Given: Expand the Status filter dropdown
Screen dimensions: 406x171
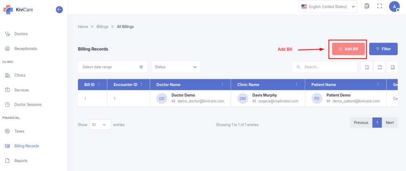Looking at the screenshot, I should pyautogui.click(x=176, y=67).
